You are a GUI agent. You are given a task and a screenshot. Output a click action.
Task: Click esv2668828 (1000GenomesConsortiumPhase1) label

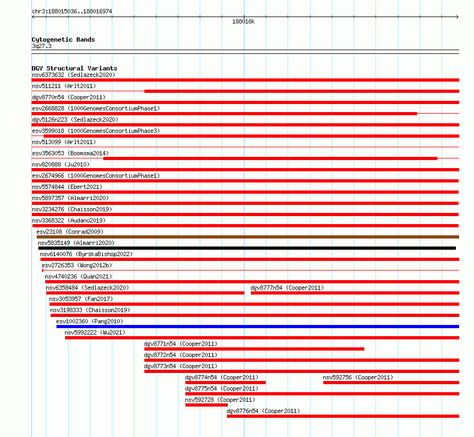pyautogui.click(x=96, y=108)
